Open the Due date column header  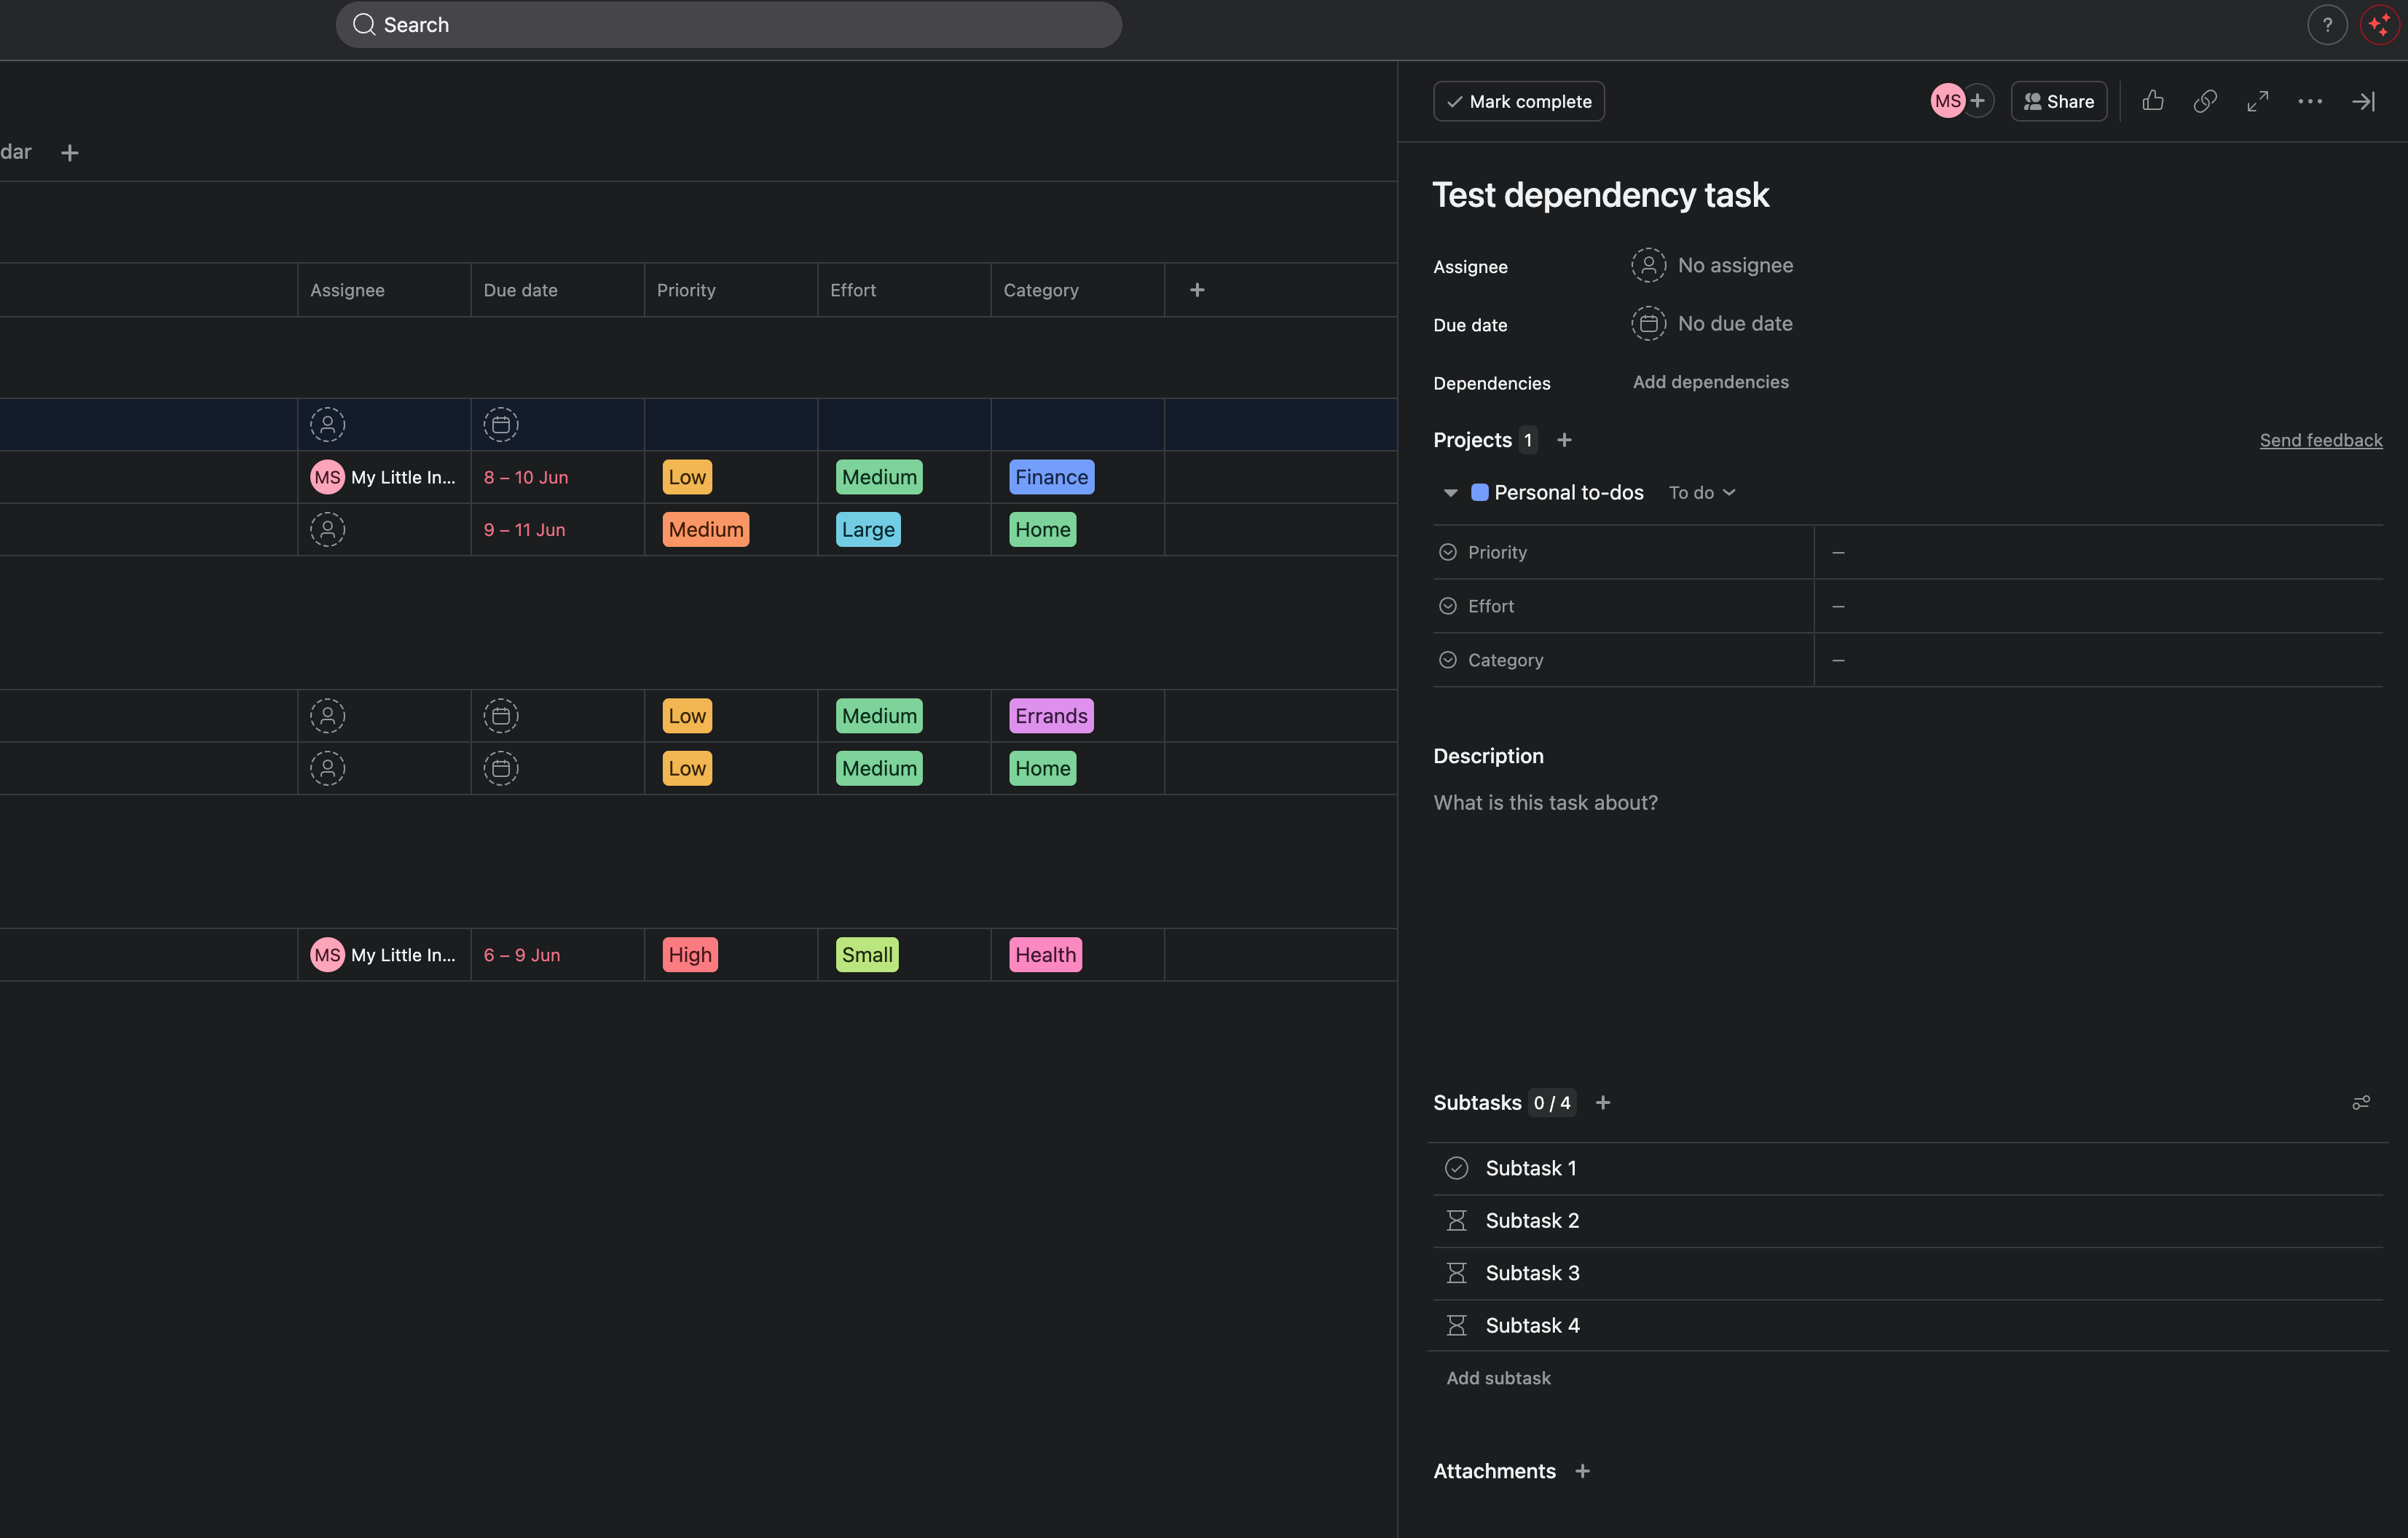(x=557, y=290)
